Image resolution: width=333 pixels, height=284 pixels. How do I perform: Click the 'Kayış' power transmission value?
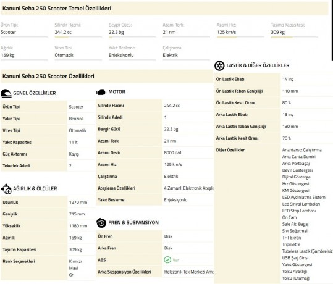point(74,154)
